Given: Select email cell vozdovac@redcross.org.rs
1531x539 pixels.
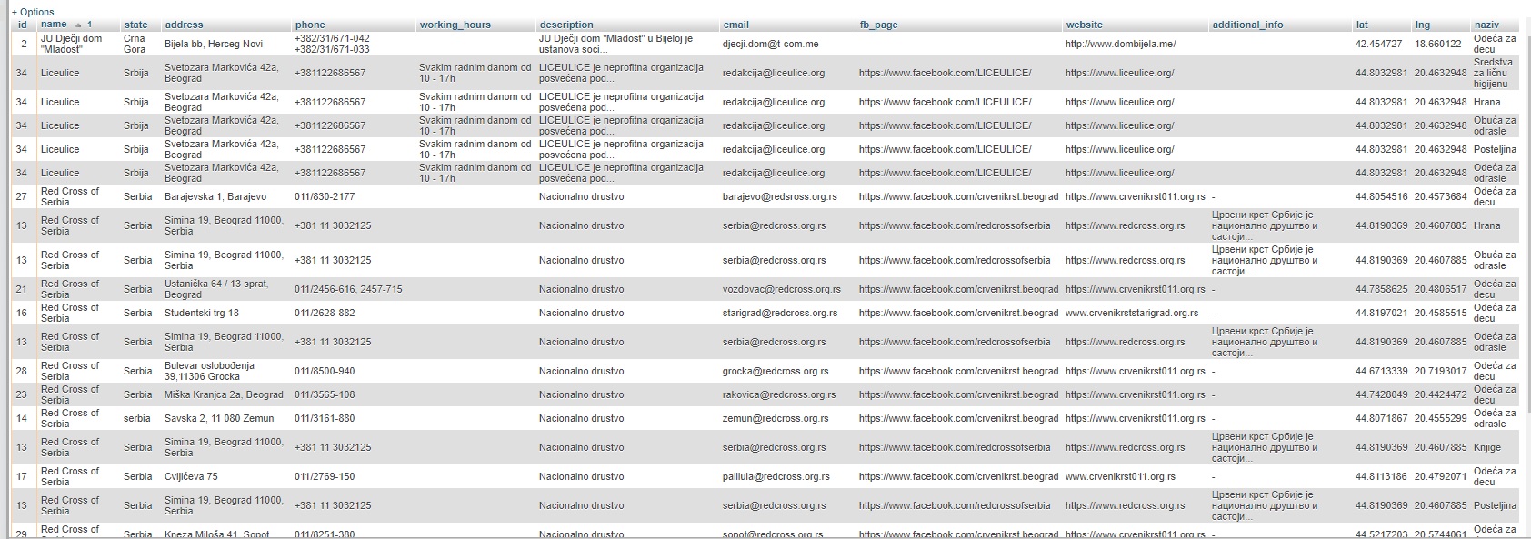Looking at the screenshot, I should (x=782, y=289).
